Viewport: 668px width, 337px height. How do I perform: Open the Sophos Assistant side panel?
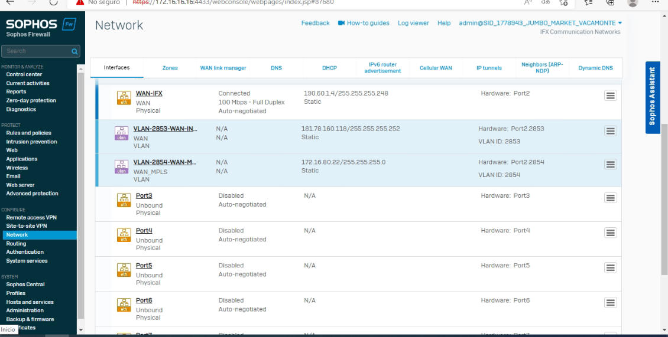(652, 97)
